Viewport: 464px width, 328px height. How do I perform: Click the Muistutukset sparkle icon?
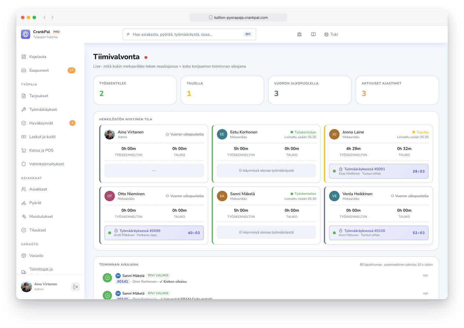[x=24, y=217]
